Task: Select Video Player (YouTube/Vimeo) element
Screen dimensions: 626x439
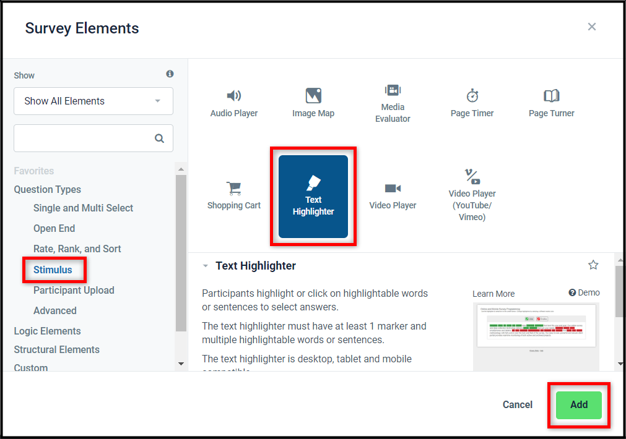Action: 472,196
